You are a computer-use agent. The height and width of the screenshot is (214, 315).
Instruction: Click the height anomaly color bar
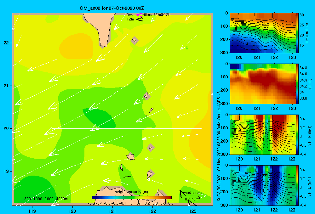(132, 198)
